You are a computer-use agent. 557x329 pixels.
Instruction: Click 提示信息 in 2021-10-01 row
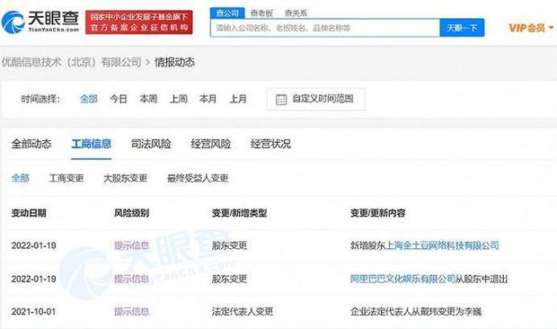click(131, 312)
